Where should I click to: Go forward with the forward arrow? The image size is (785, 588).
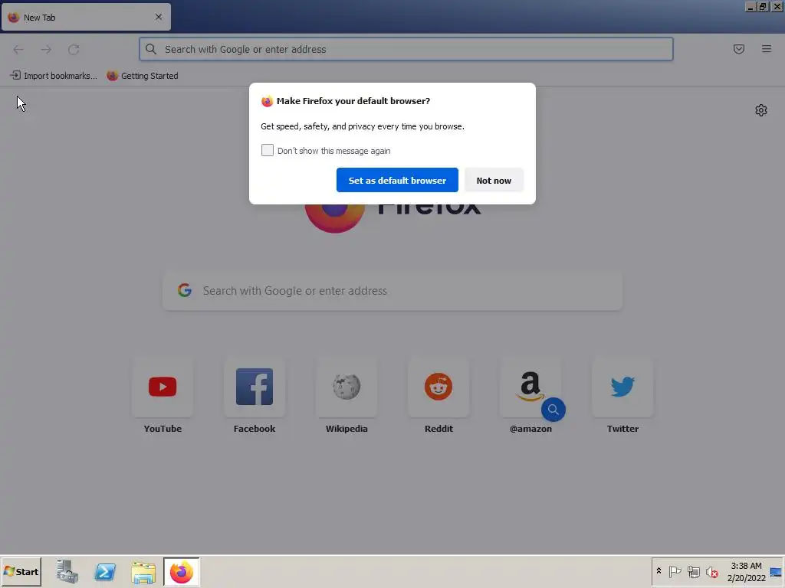[46, 49]
